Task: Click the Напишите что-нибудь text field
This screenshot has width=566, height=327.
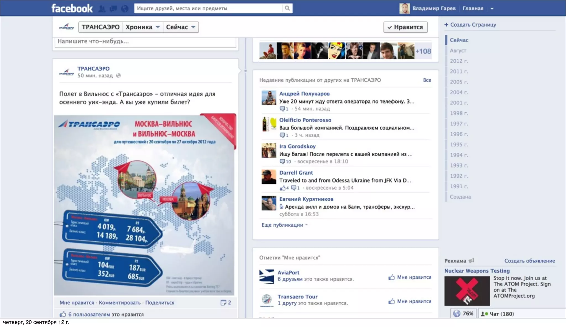Action: click(145, 41)
